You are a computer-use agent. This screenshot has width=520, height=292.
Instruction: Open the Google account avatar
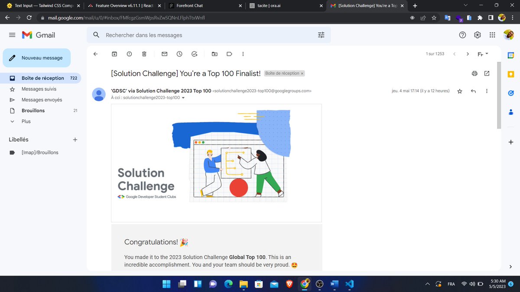pos(508,35)
